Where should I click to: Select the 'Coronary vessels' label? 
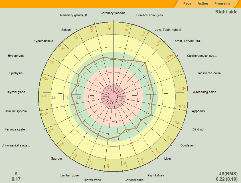[113, 13]
